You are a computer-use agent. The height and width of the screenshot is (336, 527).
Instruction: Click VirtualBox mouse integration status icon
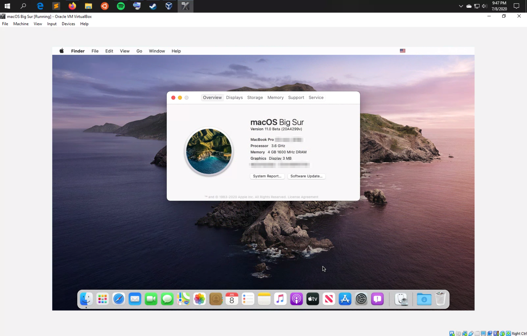502,333
